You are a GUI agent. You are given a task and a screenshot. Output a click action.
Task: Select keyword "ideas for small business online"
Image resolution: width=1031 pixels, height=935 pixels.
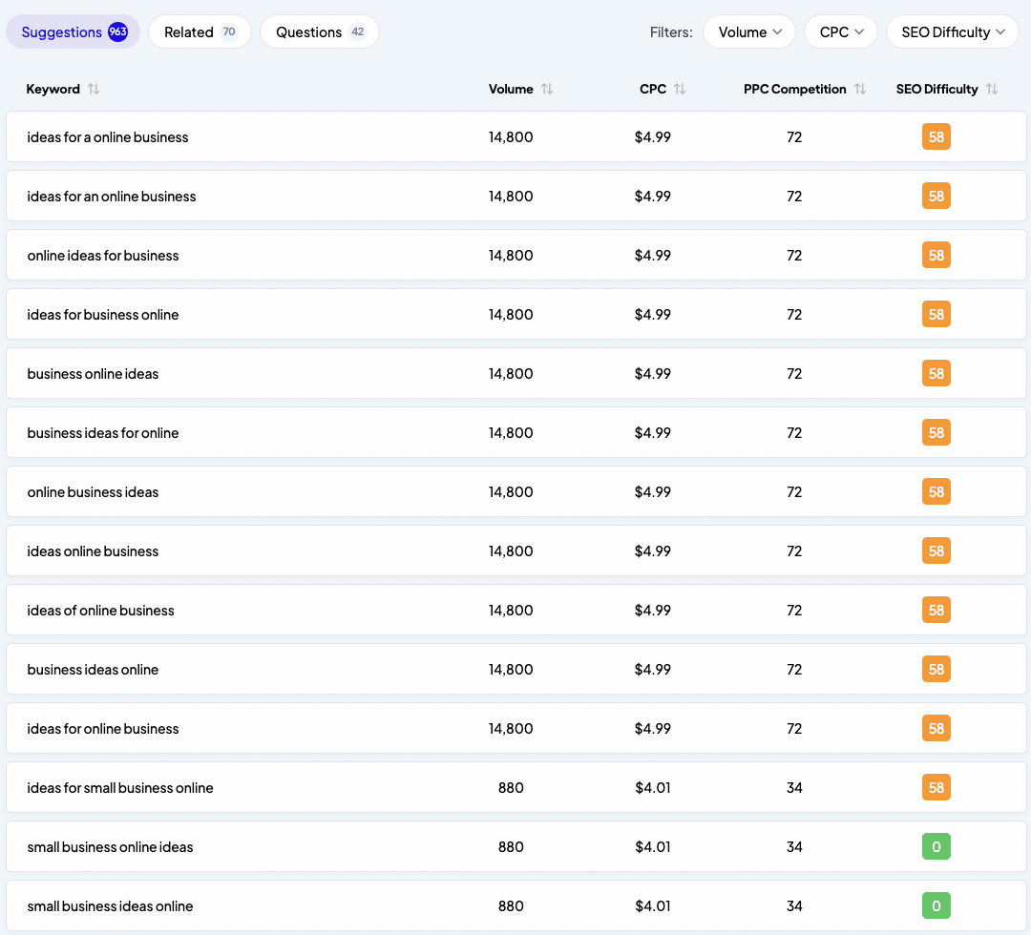pyautogui.click(x=120, y=787)
